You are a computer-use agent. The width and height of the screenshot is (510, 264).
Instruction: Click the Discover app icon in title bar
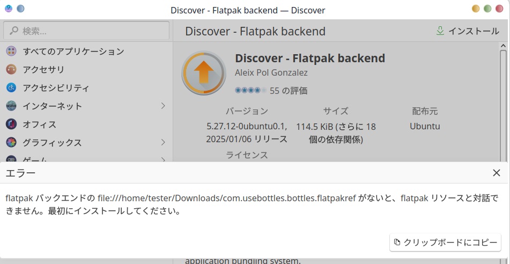tap(8, 9)
